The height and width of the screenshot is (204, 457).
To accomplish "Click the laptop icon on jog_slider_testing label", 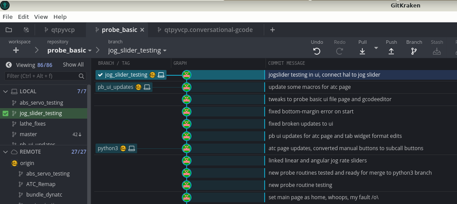I will [161, 75].
